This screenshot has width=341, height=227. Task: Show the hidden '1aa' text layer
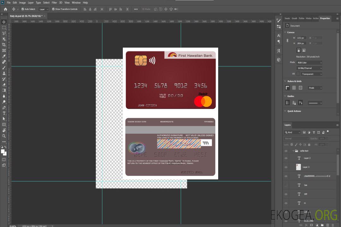pos(286,185)
